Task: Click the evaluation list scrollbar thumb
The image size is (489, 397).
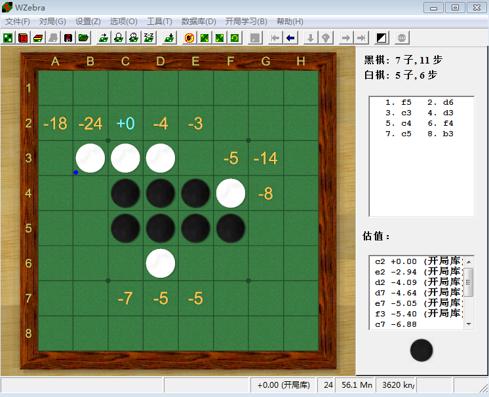Action: (x=469, y=282)
